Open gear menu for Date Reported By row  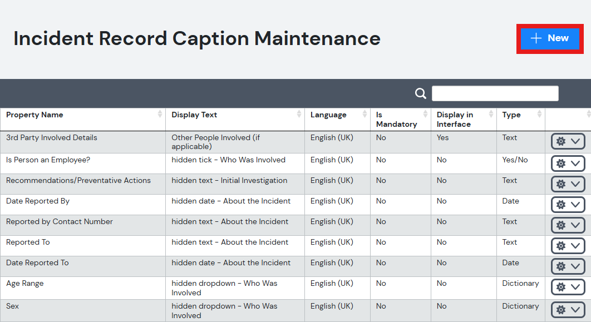click(568, 205)
